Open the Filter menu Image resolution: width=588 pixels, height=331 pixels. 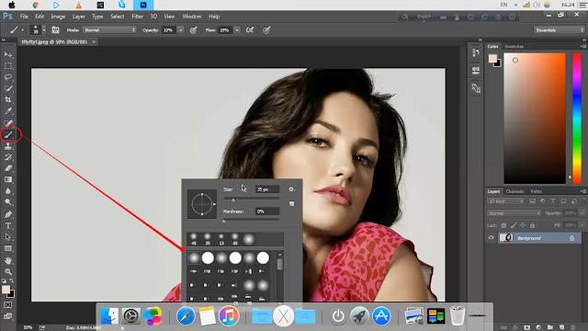pyautogui.click(x=137, y=17)
